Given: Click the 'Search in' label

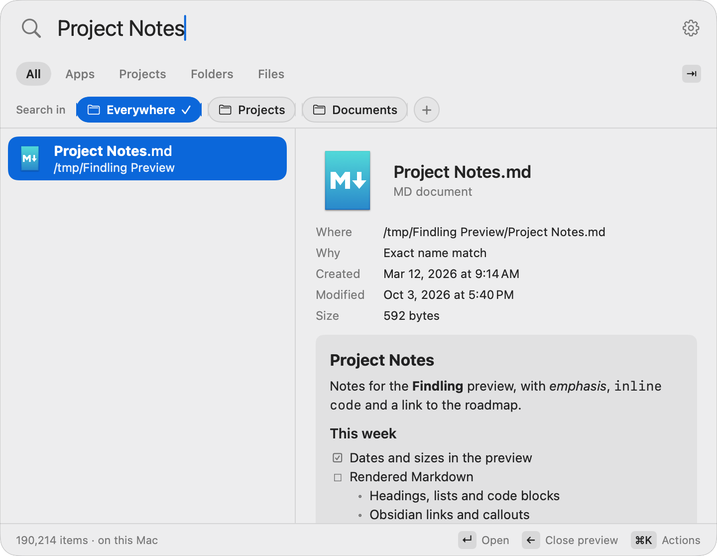Looking at the screenshot, I should pyautogui.click(x=41, y=110).
